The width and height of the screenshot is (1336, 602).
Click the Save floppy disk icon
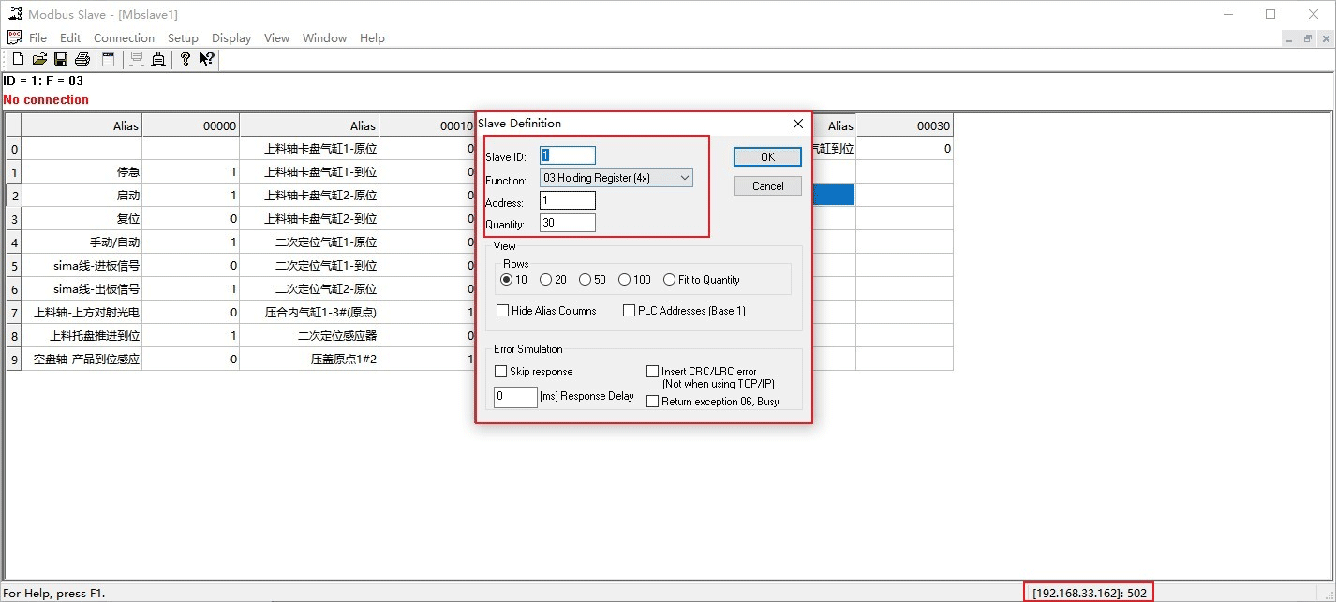click(x=61, y=59)
